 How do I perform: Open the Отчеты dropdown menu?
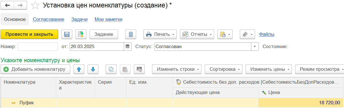(197, 34)
